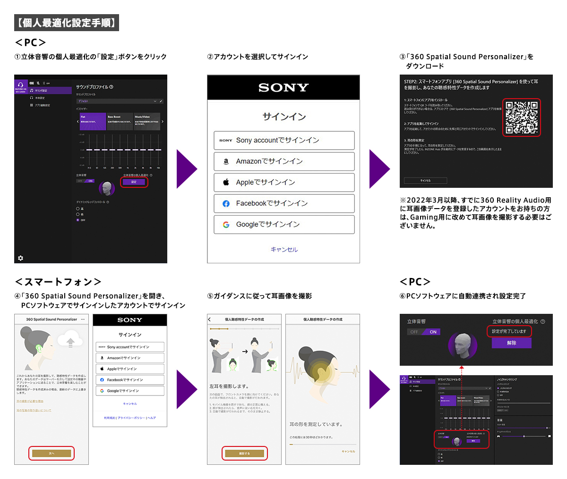Image resolution: width=567 pixels, height=479 pixels.
Task: Open アプリ連動設定 in the left sidebar
Action: 42,105
